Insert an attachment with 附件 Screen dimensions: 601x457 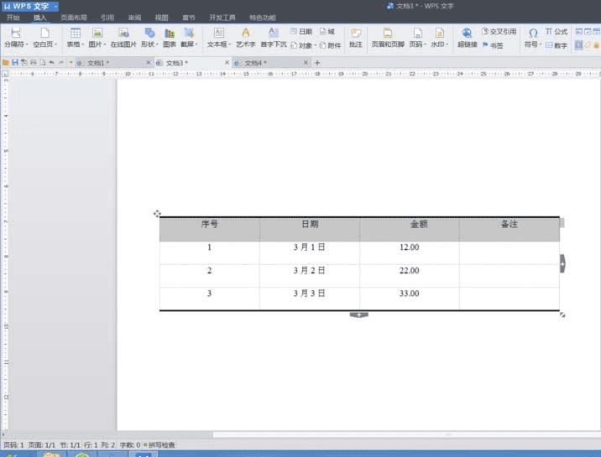[330, 45]
